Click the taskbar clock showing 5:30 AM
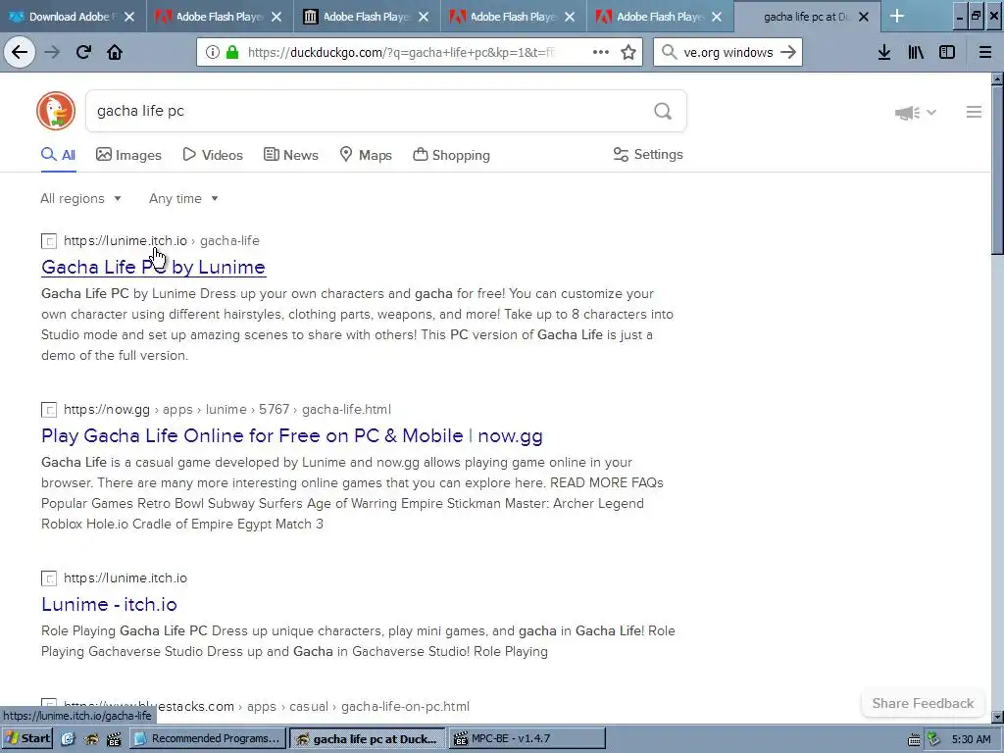Image resolution: width=1004 pixels, height=753 pixels. click(x=972, y=739)
